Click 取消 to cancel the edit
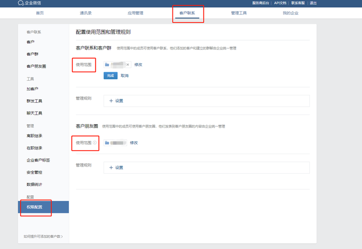Screen dimensions: 362x249 pyautogui.click(x=124, y=76)
